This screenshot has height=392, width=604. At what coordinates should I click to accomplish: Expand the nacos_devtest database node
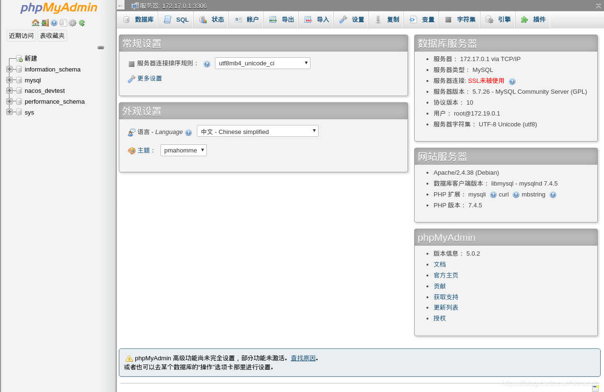pos(9,90)
